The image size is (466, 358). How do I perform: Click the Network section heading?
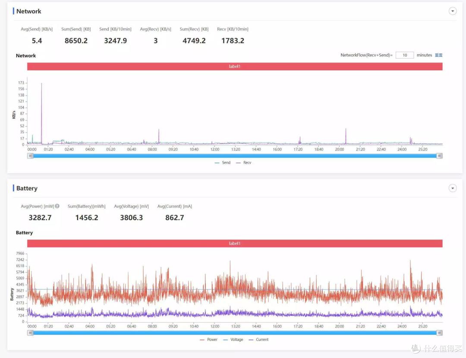tap(29, 11)
